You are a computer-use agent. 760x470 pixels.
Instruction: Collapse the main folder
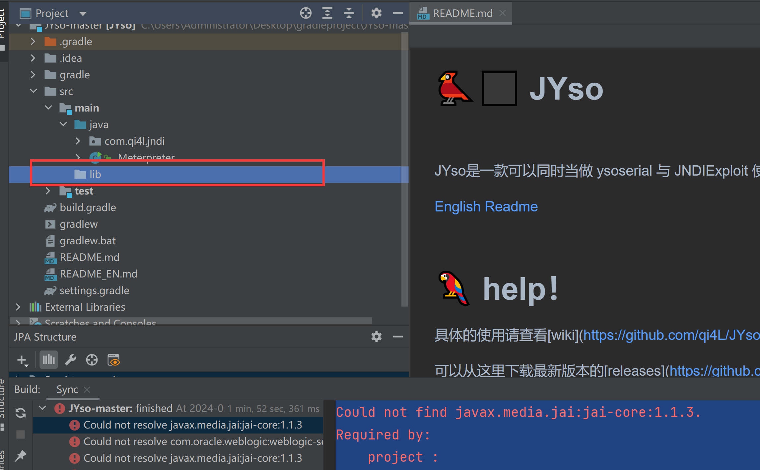(x=48, y=108)
